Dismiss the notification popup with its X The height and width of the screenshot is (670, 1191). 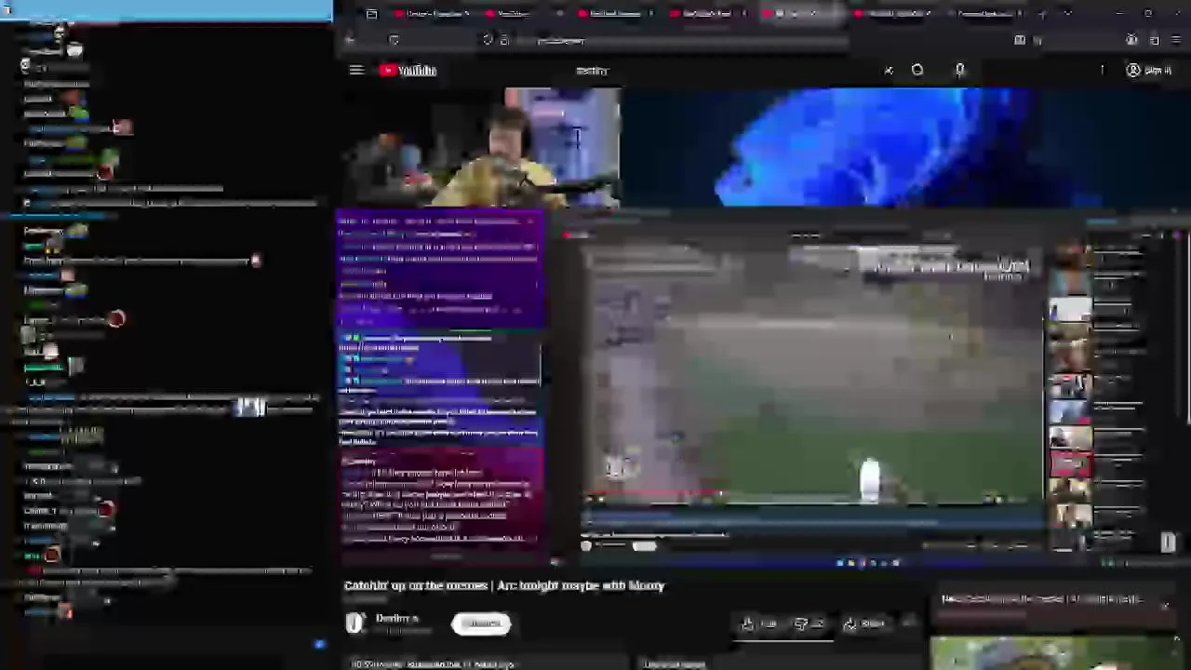coord(1165,606)
